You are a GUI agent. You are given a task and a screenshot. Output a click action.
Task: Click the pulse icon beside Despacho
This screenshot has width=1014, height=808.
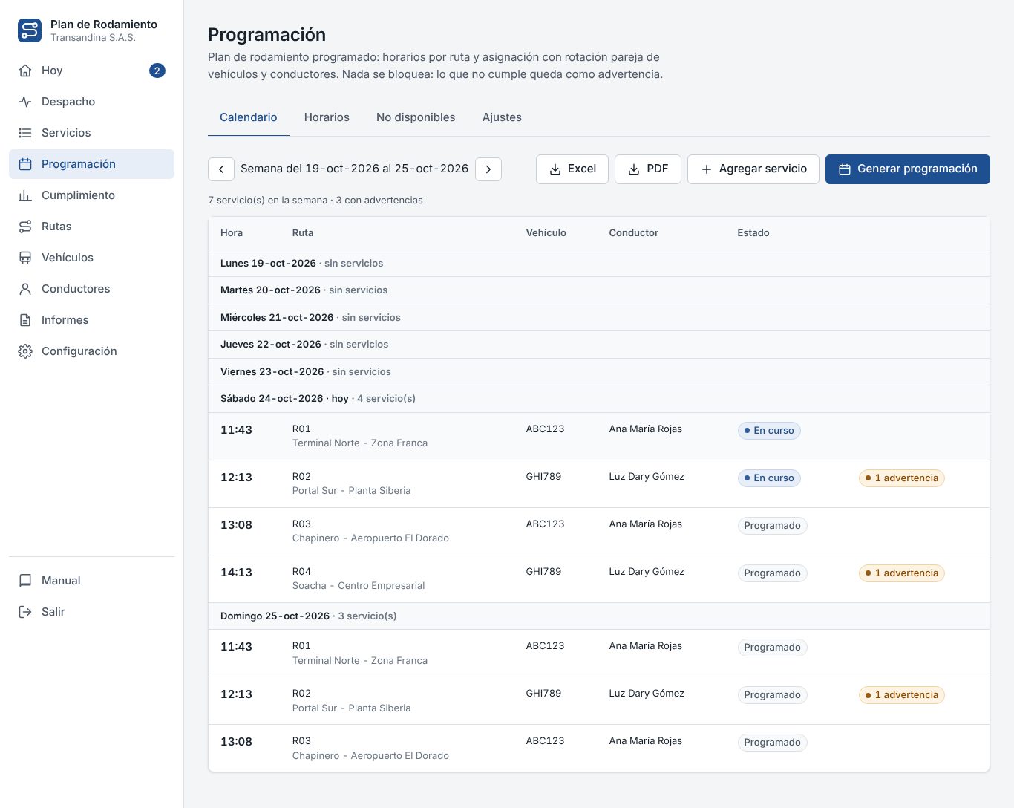25,102
